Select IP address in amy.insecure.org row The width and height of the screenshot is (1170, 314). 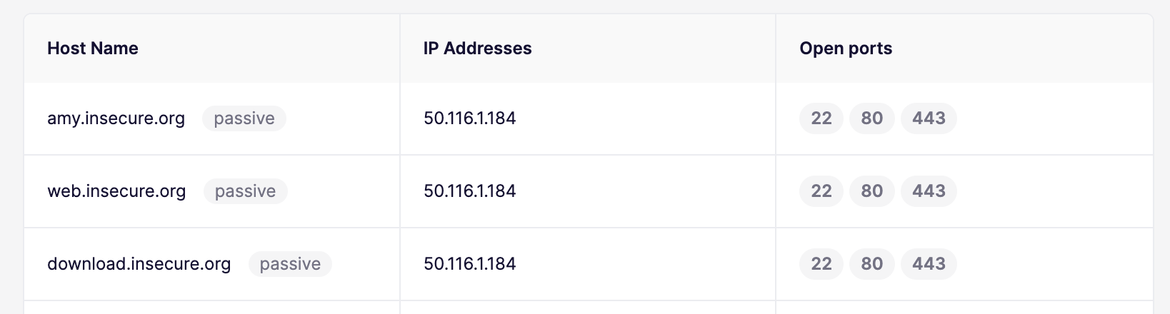tap(469, 118)
